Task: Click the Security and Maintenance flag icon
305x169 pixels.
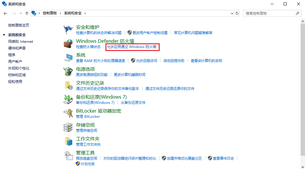Action: point(68,29)
